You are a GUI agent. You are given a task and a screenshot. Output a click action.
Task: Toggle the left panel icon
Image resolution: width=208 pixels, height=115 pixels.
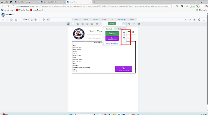point(11,20)
